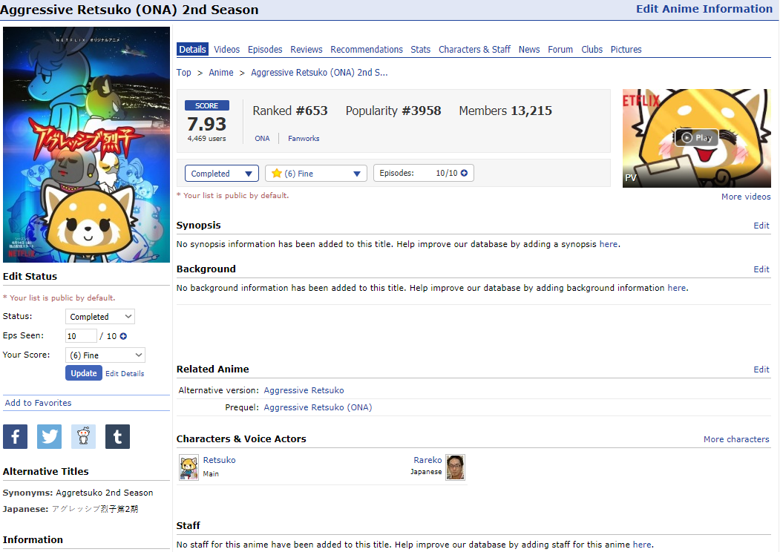Click the 7.93 score value
This screenshot has height=552, width=783.
coord(207,124)
